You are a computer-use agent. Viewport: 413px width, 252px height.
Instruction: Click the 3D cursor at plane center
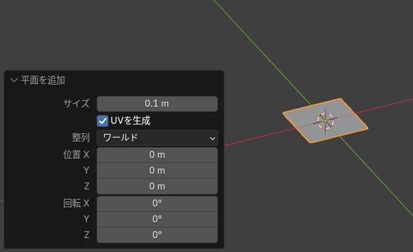[325, 121]
